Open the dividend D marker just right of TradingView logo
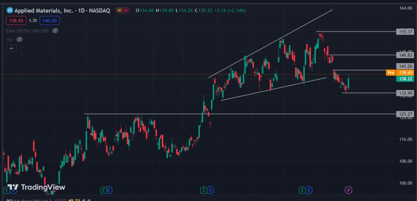 point(109,190)
